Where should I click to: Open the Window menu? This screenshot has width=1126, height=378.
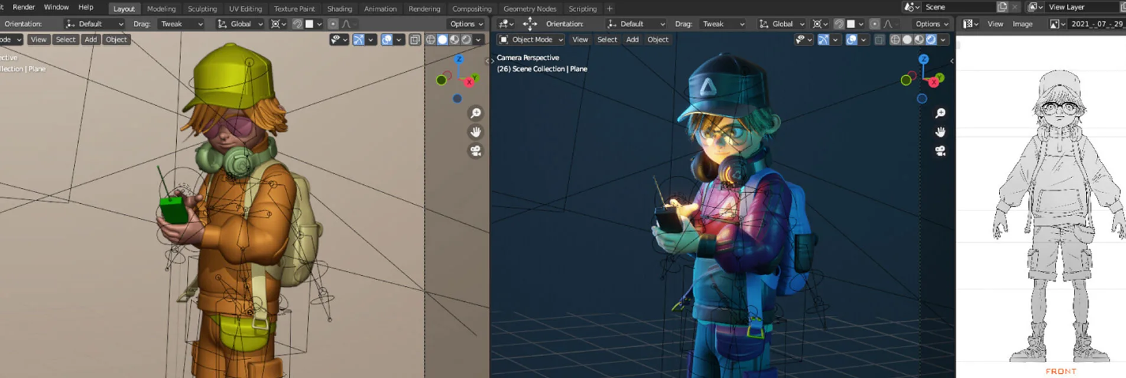click(56, 7)
